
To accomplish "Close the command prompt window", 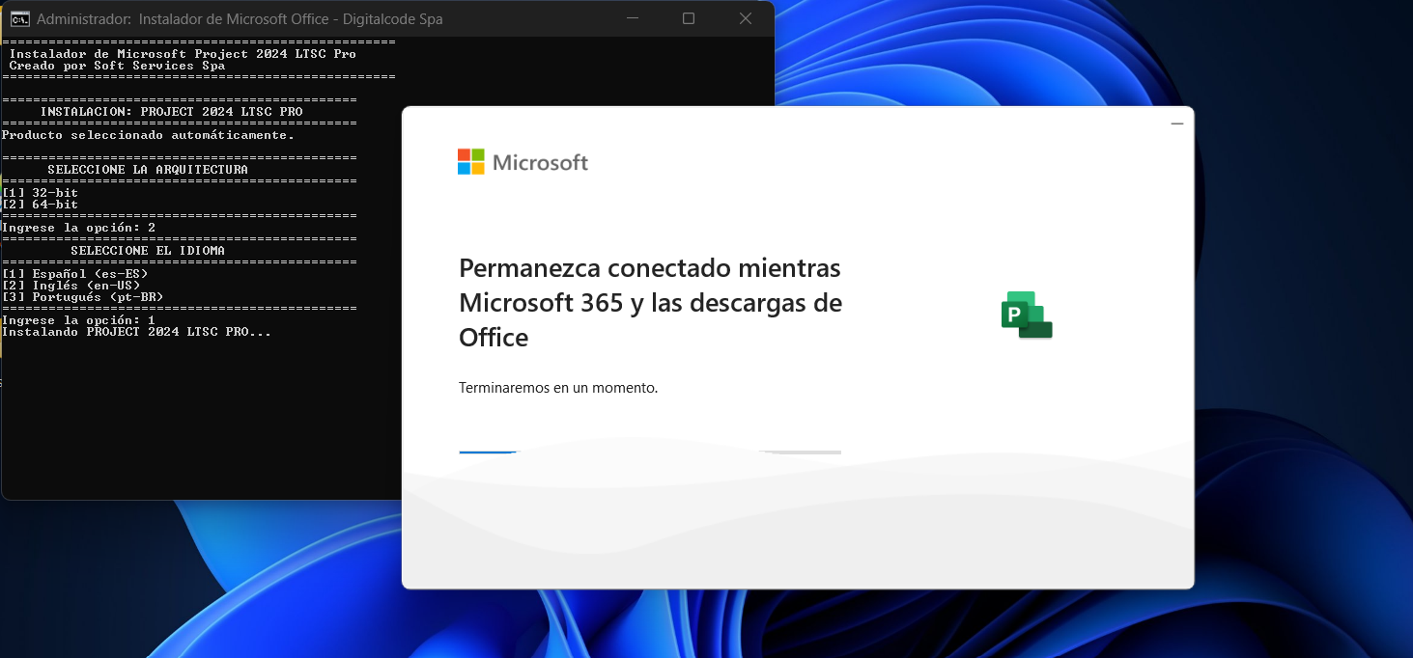I will pos(746,18).
